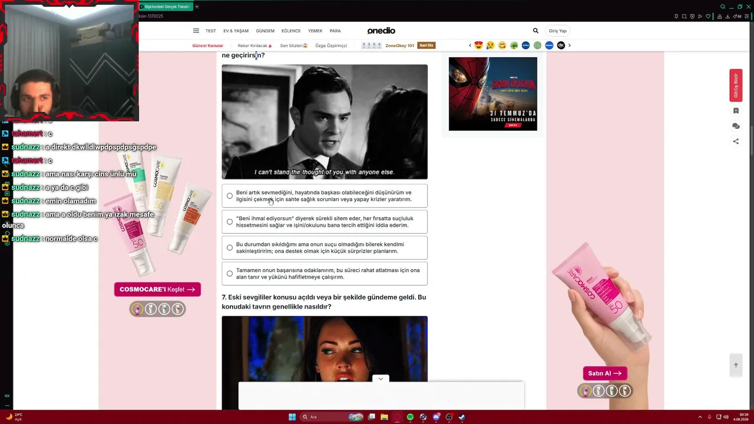Select the 'Bu durumdan sıkıldığımı' answer
This screenshot has width=754, height=424.
tap(325, 248)
